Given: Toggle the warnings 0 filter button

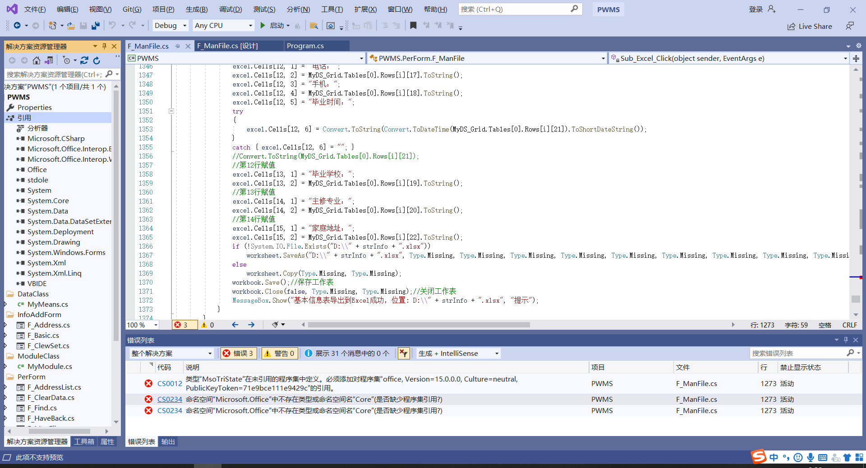Looking at the screenshot, I should tap(280, 353).
